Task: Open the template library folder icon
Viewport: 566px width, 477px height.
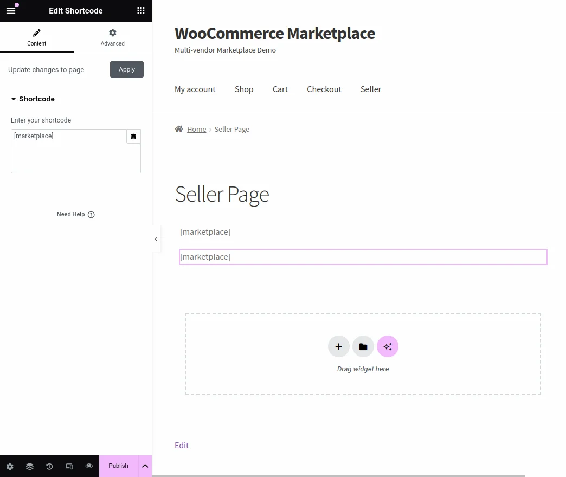Action: (x=363, y=346)
